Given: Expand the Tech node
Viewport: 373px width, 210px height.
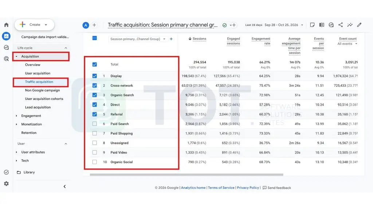Looking at the screenshot, I should (x=16, y=161).
